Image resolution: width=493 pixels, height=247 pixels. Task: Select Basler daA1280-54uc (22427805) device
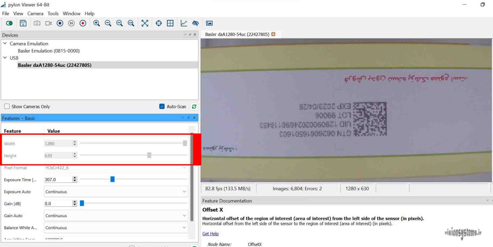point(55,65)
